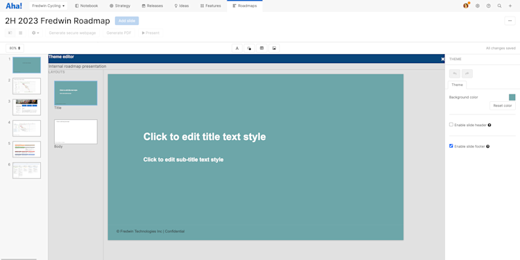Click the Add slide button
Image resolution: width=520 pixels, height=260 pixels.
point(127,21)
